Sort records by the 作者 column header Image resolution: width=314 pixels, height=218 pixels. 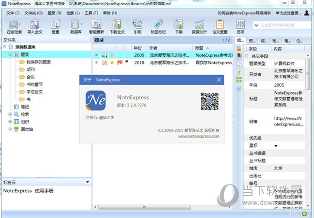point(170,48)
